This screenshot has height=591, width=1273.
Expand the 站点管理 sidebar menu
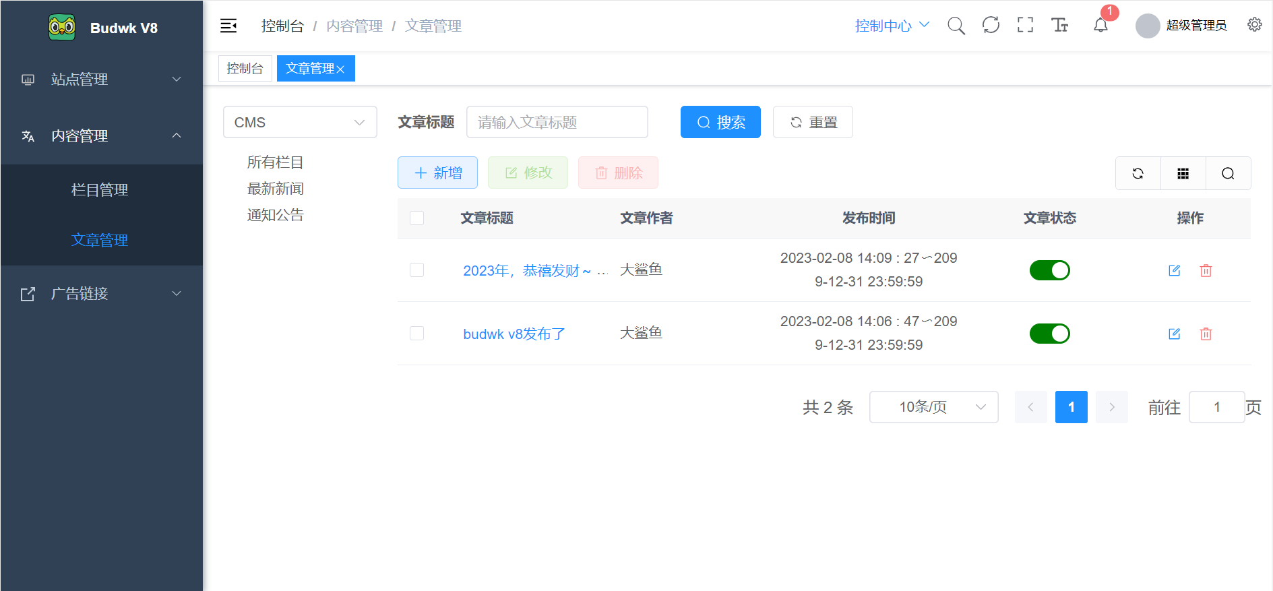coord(101,80)
